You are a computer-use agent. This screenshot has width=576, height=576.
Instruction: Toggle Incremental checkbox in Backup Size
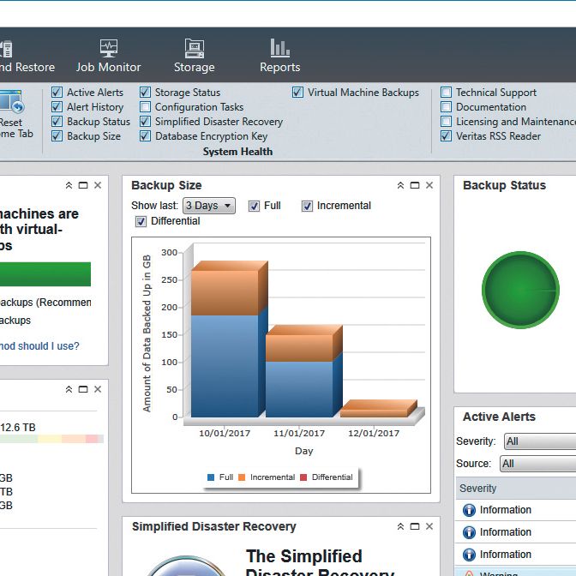click(x=307, y=206)
